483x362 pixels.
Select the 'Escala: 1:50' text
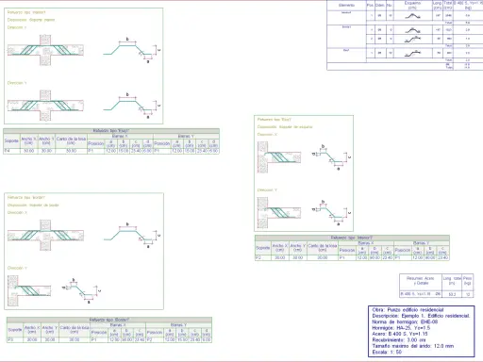(387, 352)
